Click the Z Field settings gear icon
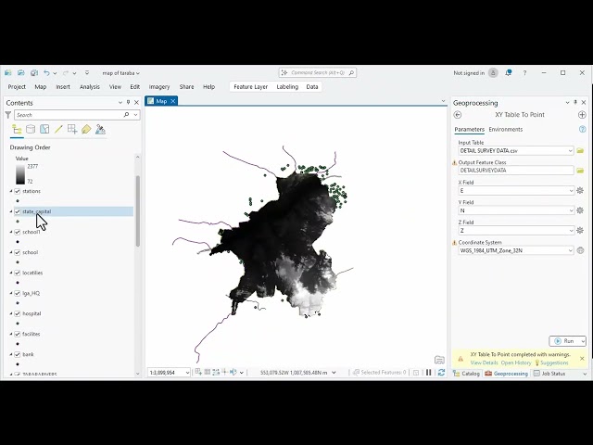This screenshot has height=445, width=593. [x=580, y=230]
